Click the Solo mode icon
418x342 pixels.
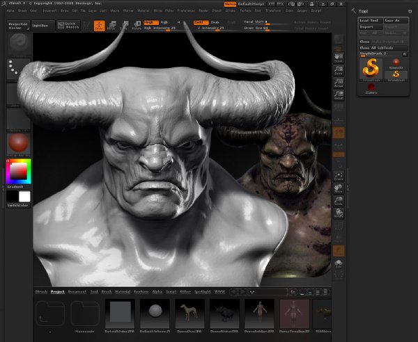click(339, 263)
